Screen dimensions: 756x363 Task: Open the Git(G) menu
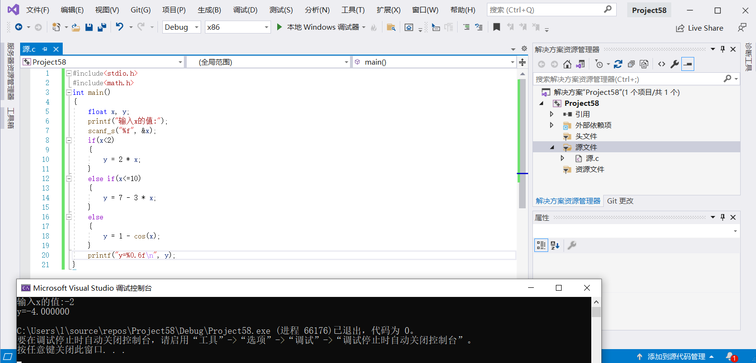pos(141,10)
